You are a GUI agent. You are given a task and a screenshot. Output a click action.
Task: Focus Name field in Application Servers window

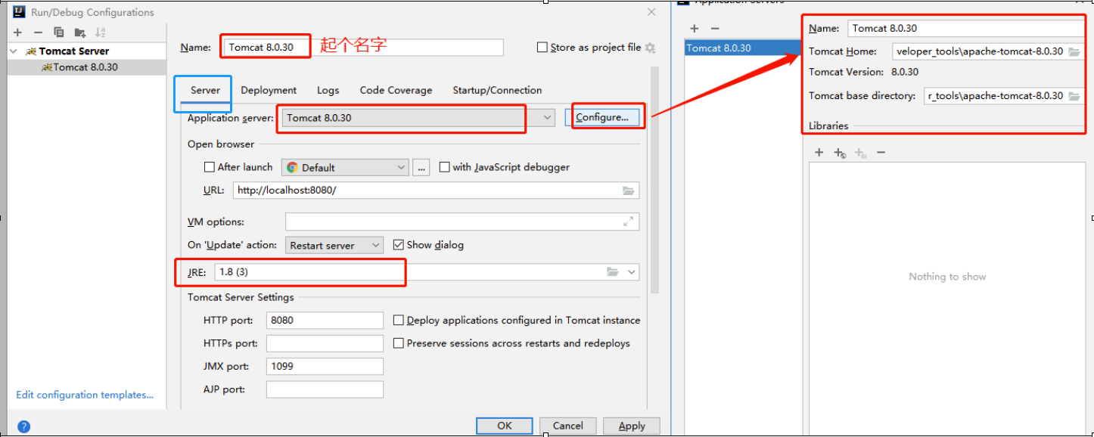pyautogui.click(x=966, y=28)
